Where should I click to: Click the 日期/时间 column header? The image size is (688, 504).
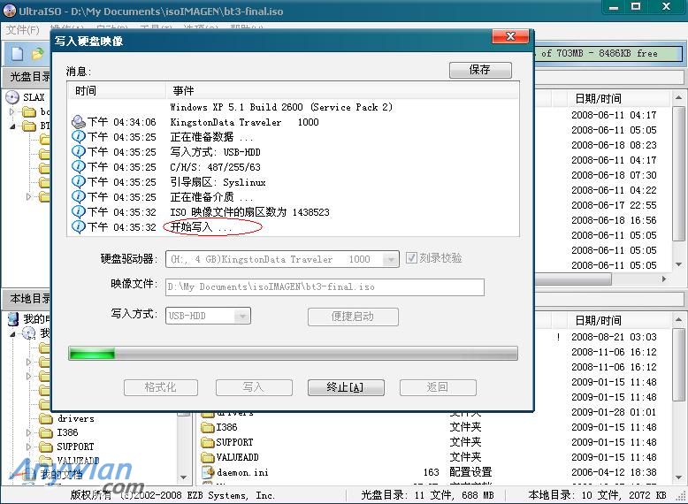coord(598,98)
